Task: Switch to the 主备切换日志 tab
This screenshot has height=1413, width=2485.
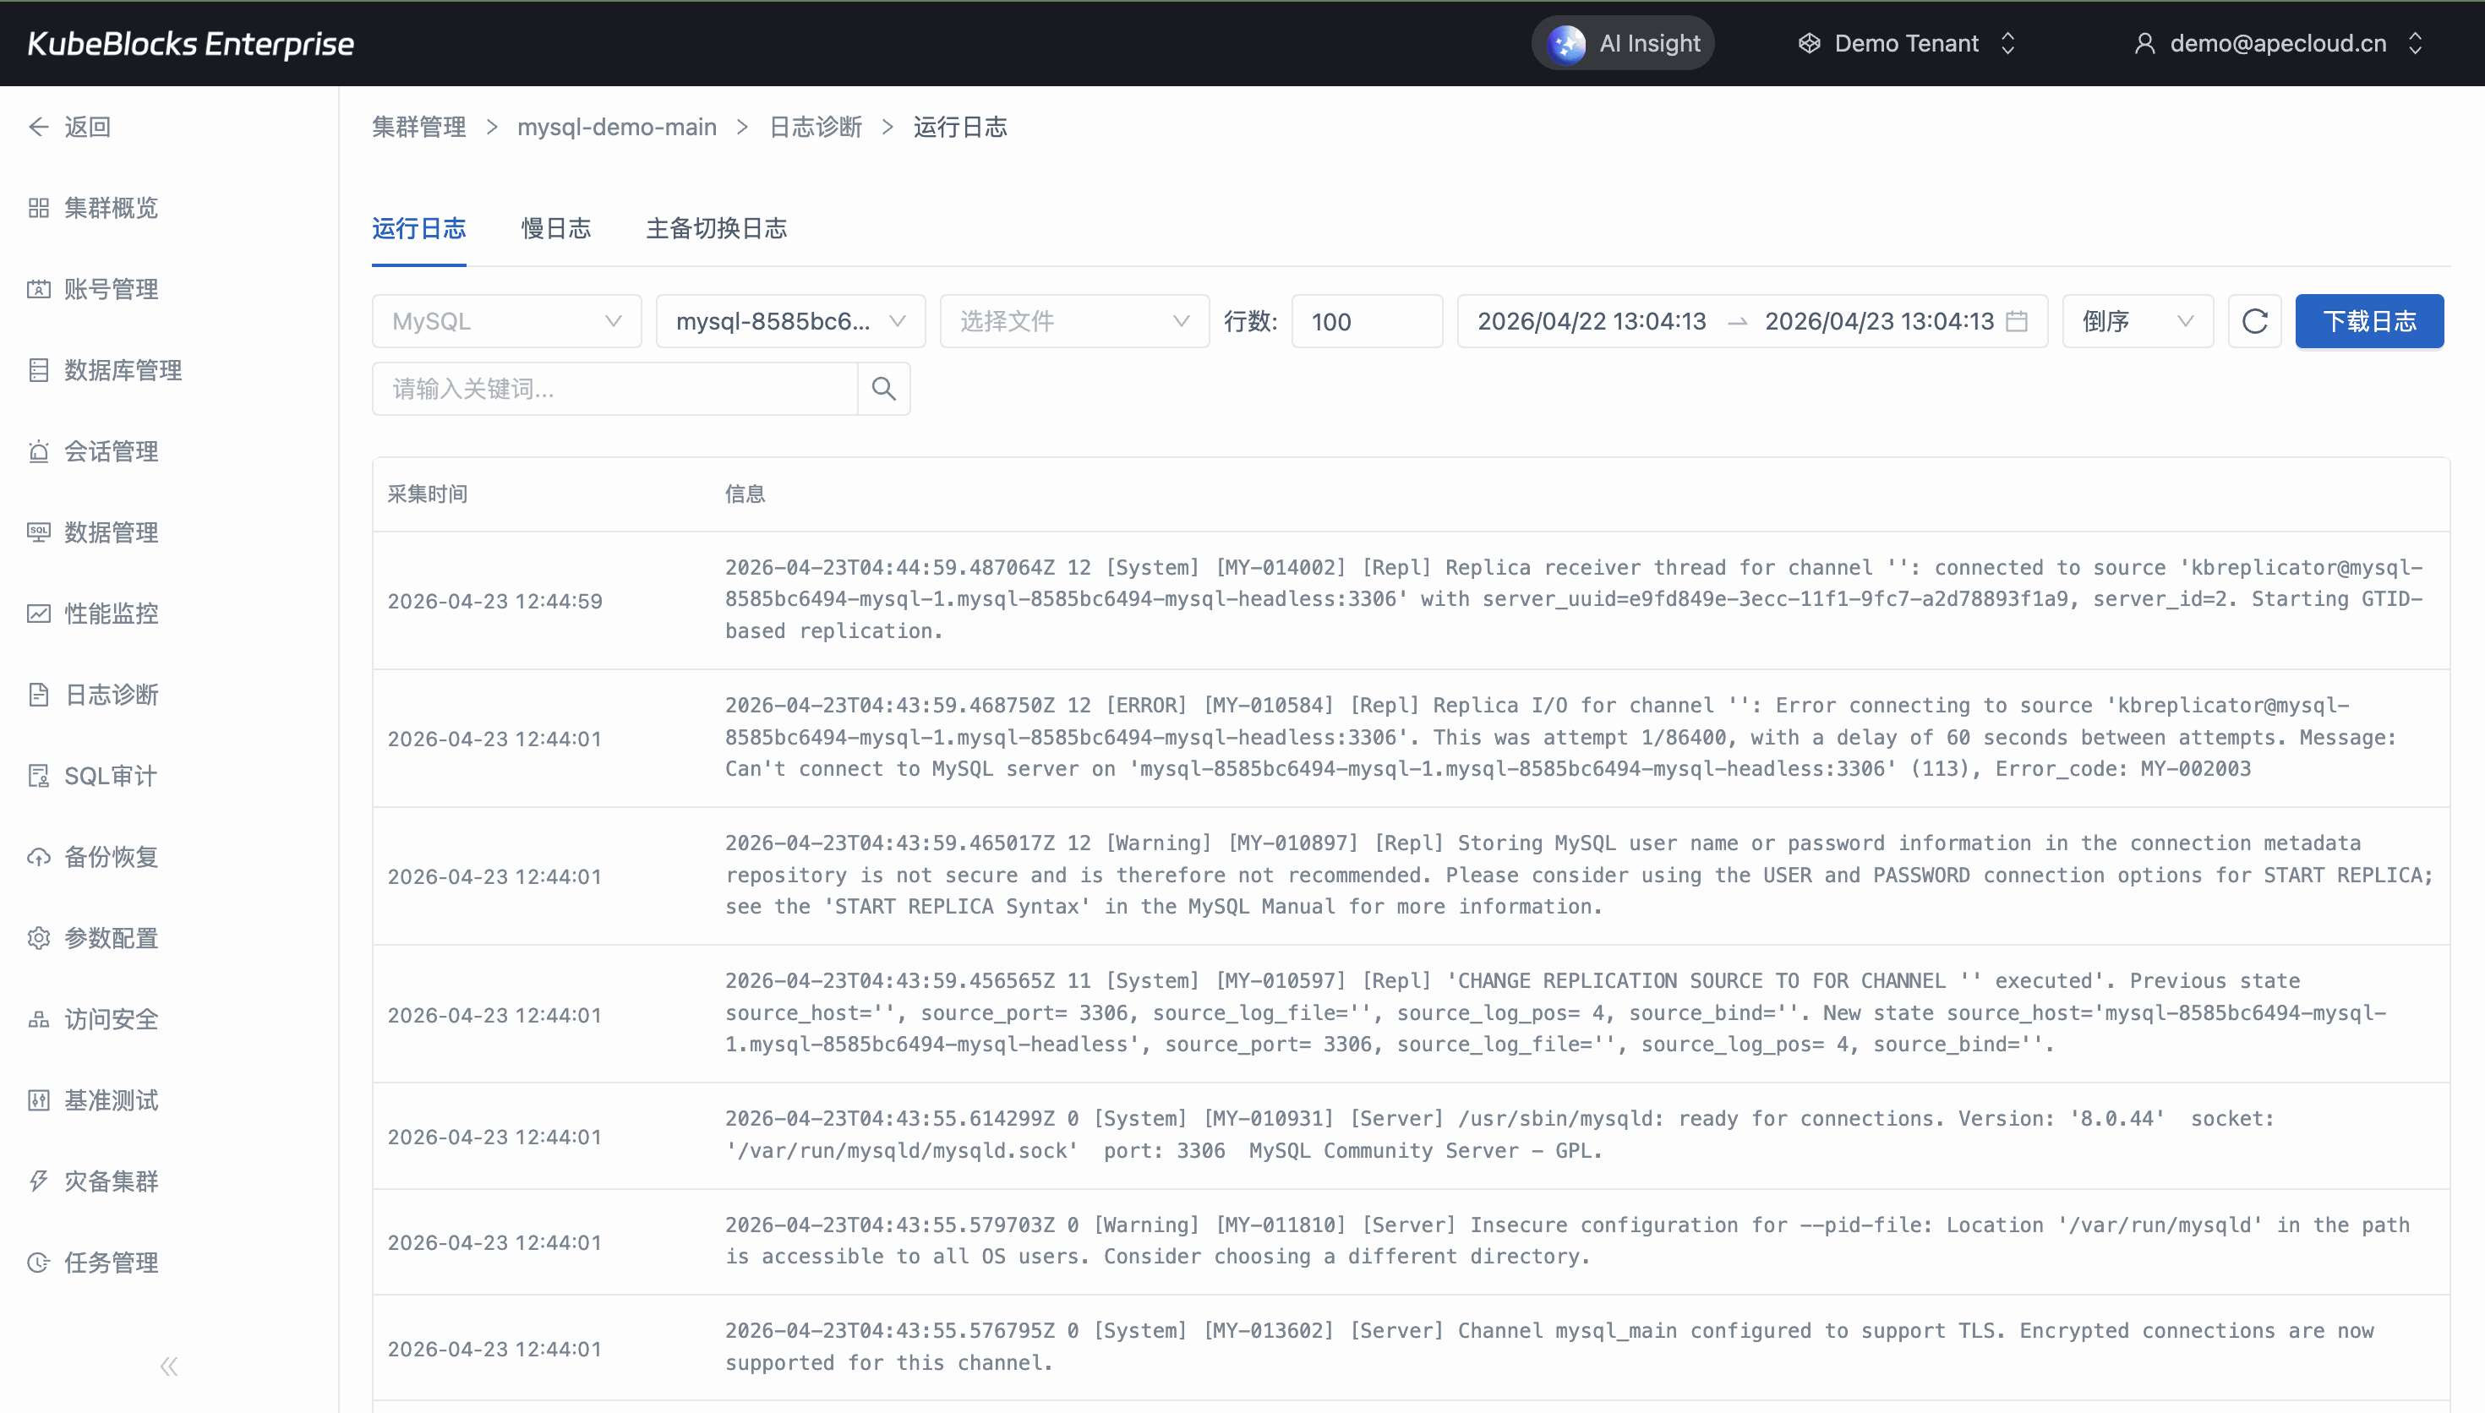Action: point(716,229)
